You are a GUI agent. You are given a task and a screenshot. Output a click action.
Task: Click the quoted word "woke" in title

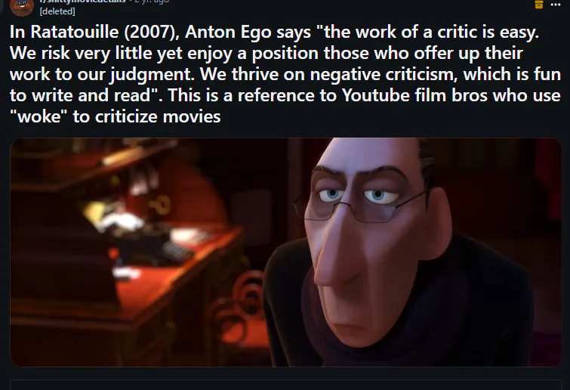(39, 117)
